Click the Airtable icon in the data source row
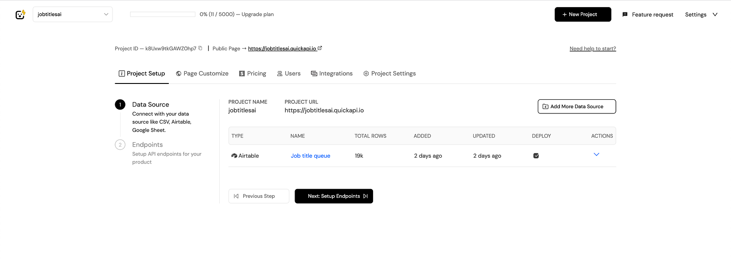731x265 pixels. (x=234, y=156)
